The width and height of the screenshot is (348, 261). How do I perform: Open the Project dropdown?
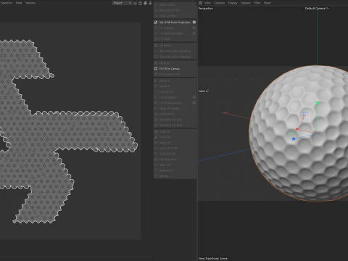coord(122,3)
